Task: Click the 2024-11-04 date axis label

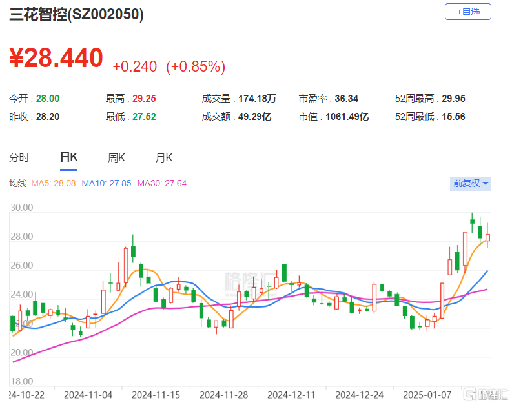Action: pyautogui.click(x=88, y=395)
